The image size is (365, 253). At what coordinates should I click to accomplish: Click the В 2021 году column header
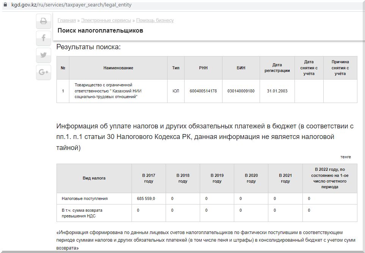coord(285,178)
